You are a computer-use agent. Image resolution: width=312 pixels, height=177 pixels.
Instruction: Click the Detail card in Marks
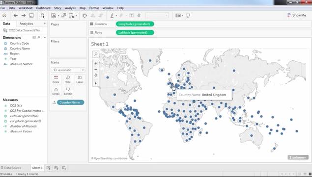pos(56,91)
